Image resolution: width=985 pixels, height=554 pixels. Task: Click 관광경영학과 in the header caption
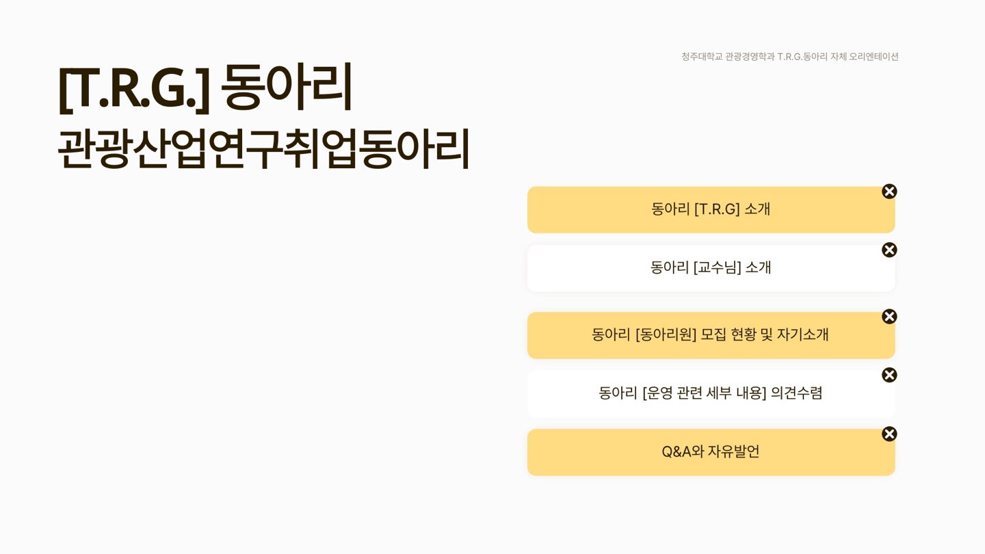pos(750,57)
